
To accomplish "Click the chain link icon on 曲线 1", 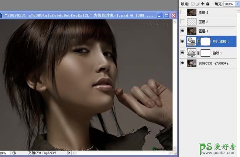I will pyautogui.click(x=198, y=53).
